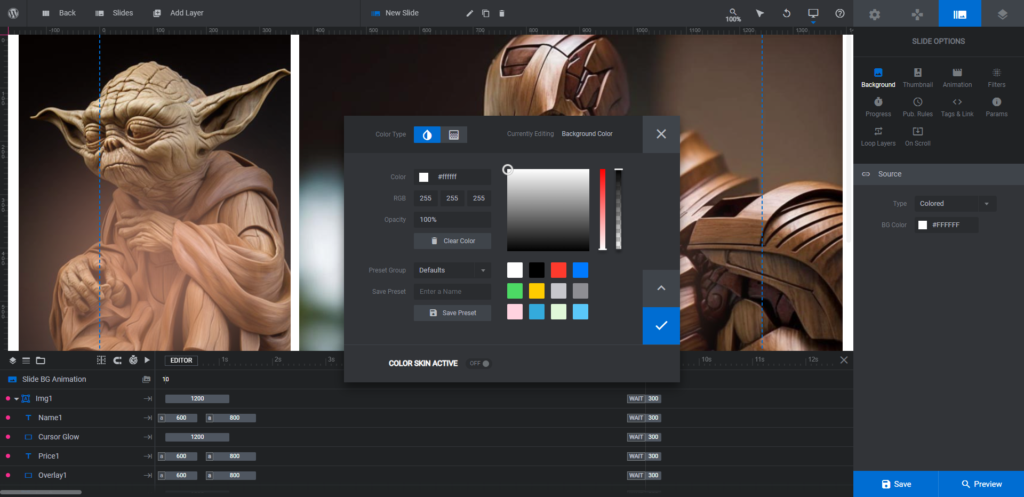Toggle visibility dot of Cursor Glow layer
Viewport: 1024px width, 497px height.
(7, 437)
